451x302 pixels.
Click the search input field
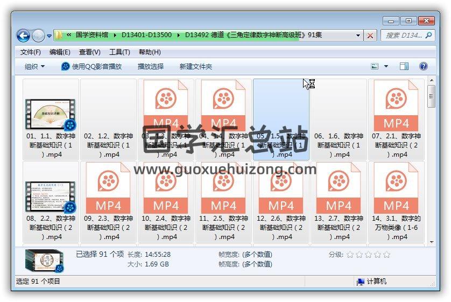tap(404, 36)
